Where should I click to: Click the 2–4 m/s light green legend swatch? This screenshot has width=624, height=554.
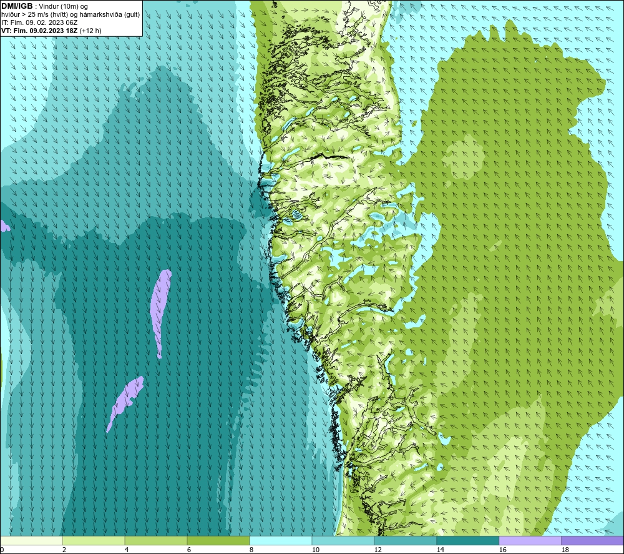(94, 540)
